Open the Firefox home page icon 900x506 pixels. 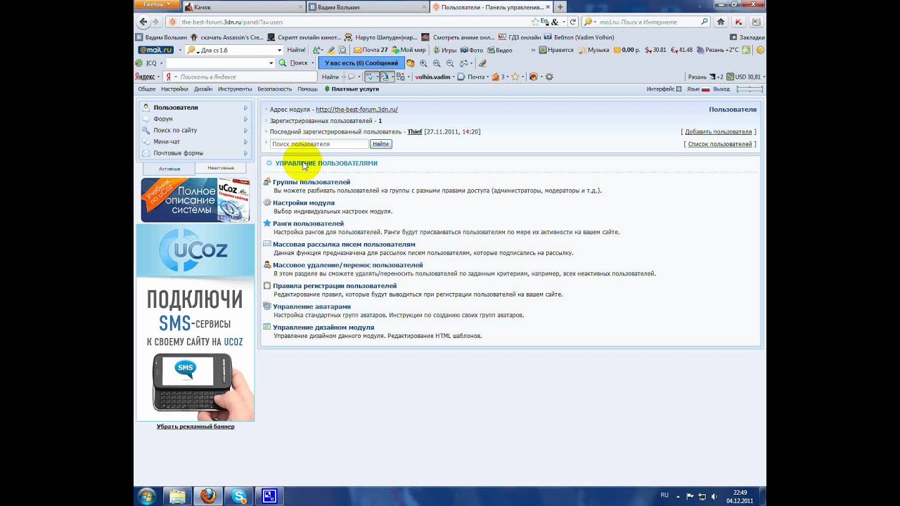pos(721,22)
